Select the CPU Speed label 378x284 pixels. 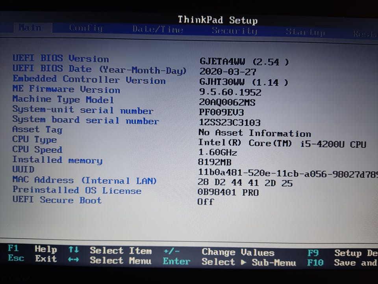pos(37,149)
